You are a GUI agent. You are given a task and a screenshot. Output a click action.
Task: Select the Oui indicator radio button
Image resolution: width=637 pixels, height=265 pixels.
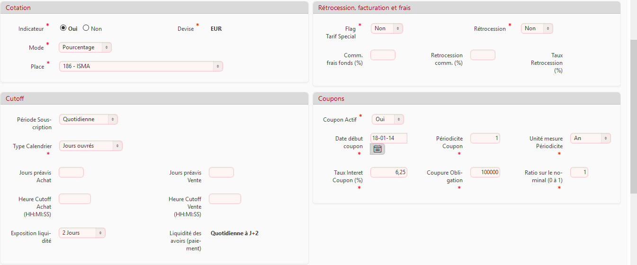[63, 28]
